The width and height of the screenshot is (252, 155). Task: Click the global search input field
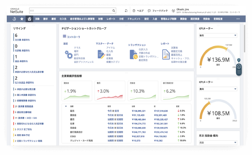(71, 11)
